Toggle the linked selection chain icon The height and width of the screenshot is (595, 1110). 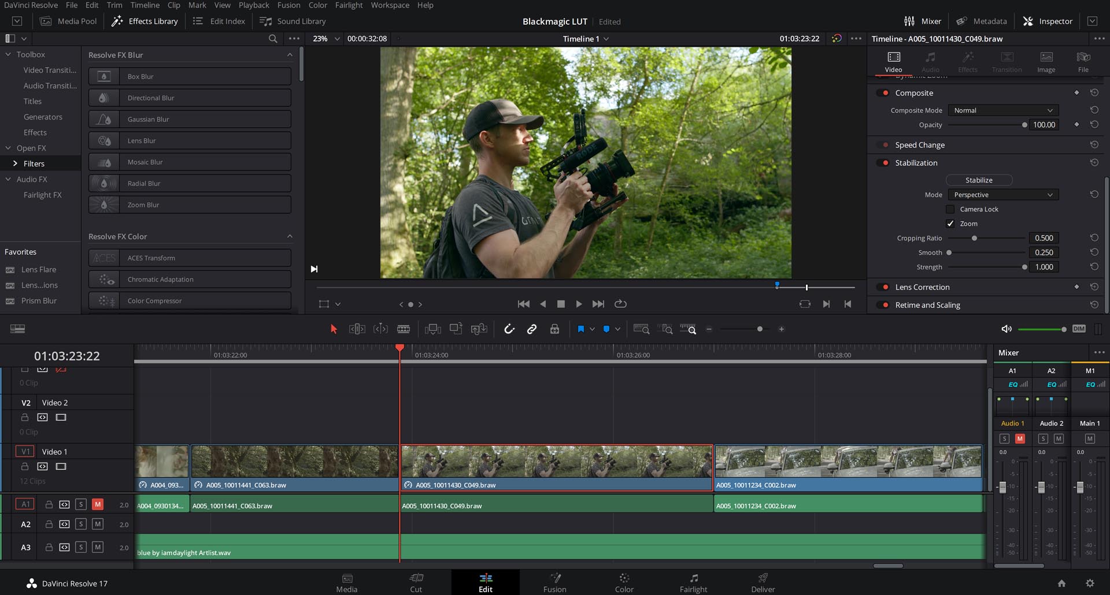tap(531, 329)
